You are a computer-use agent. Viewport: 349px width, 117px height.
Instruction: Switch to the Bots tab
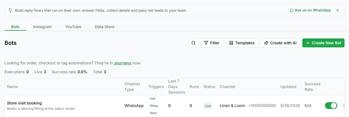point(15,27)
